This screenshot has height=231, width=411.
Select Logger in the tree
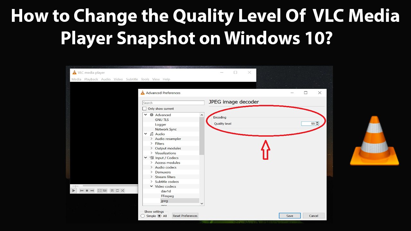[x=161, y=124]
